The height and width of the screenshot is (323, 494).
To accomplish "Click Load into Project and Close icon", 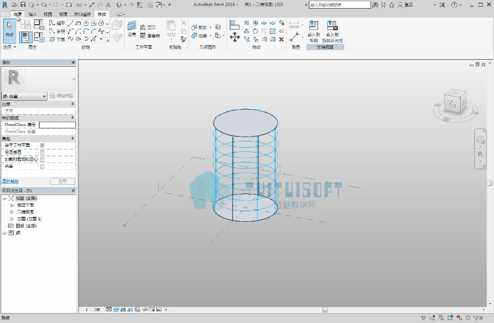I will tap(332, 31).
